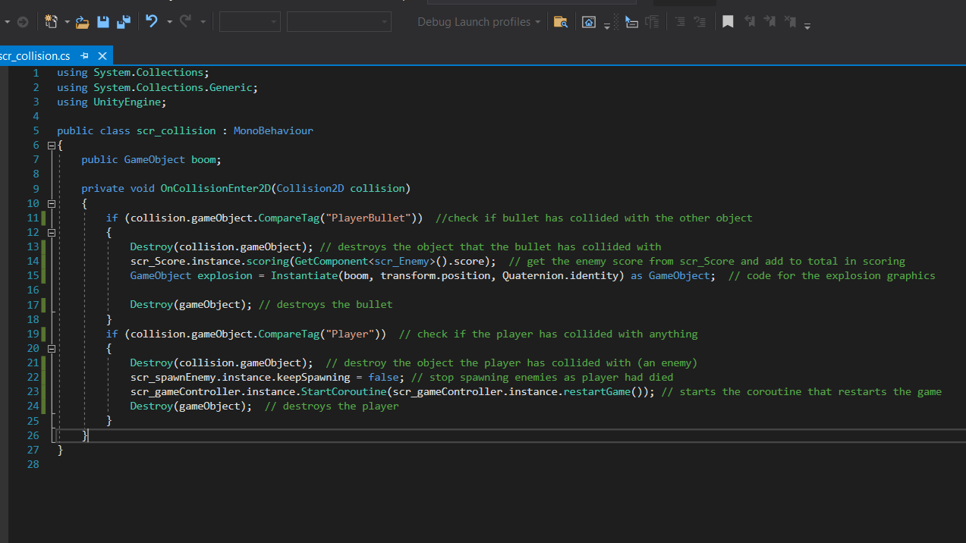Viewport: 966px width, 543px height.
Task: Close the scr_collision.cs tab
Action: coord(102,55)
